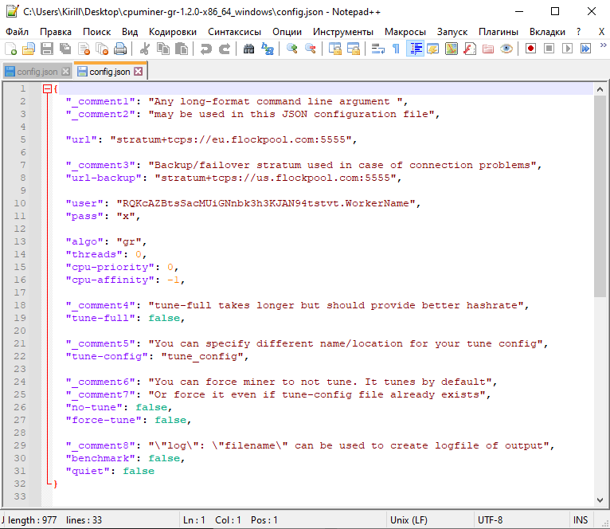This screenshot has width=610, height=529.
Task: Click the vertical scrollbar thumb
Action: coord(600,196)
